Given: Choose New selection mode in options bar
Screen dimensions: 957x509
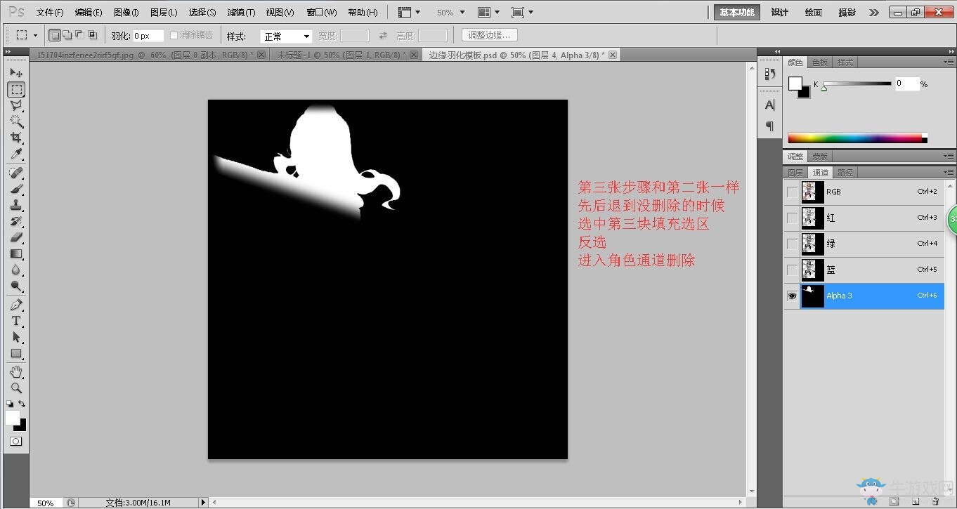Looking at the screenshot, I should (x=55, y=35).
